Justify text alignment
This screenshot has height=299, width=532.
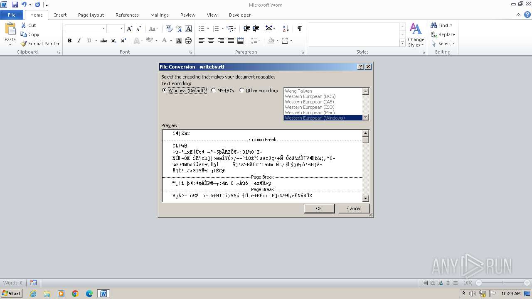click(231, 41)
